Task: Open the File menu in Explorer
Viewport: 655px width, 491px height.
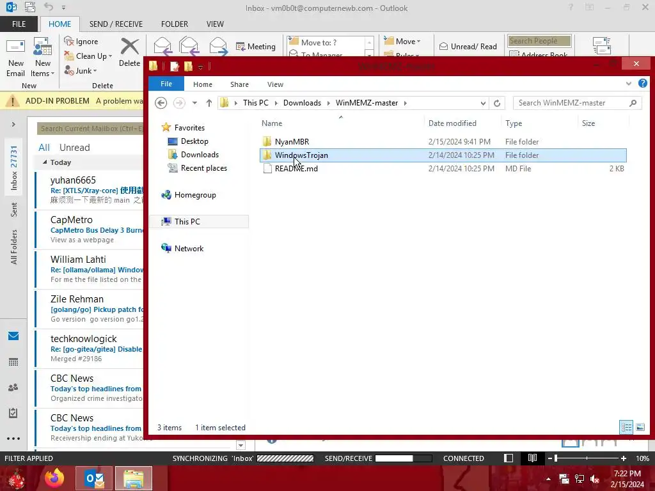Action: click(166, 84)
